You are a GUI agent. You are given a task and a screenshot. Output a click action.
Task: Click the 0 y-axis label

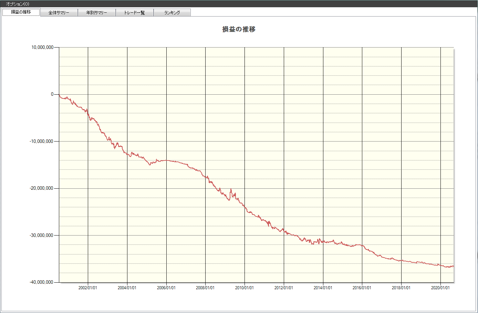pyautogui.click(x=52, y=94)
